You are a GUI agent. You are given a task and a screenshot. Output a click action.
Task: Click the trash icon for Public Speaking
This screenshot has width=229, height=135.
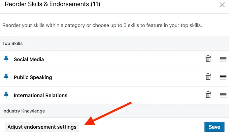(x=208, y=77)
